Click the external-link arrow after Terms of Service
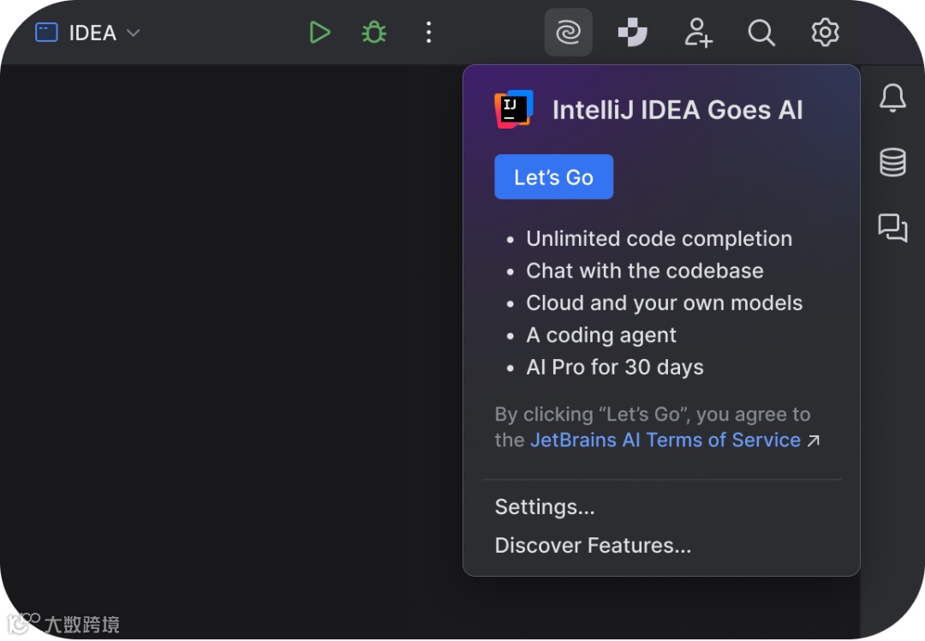This screenshot has height=641, width=925. coord(814,440)
